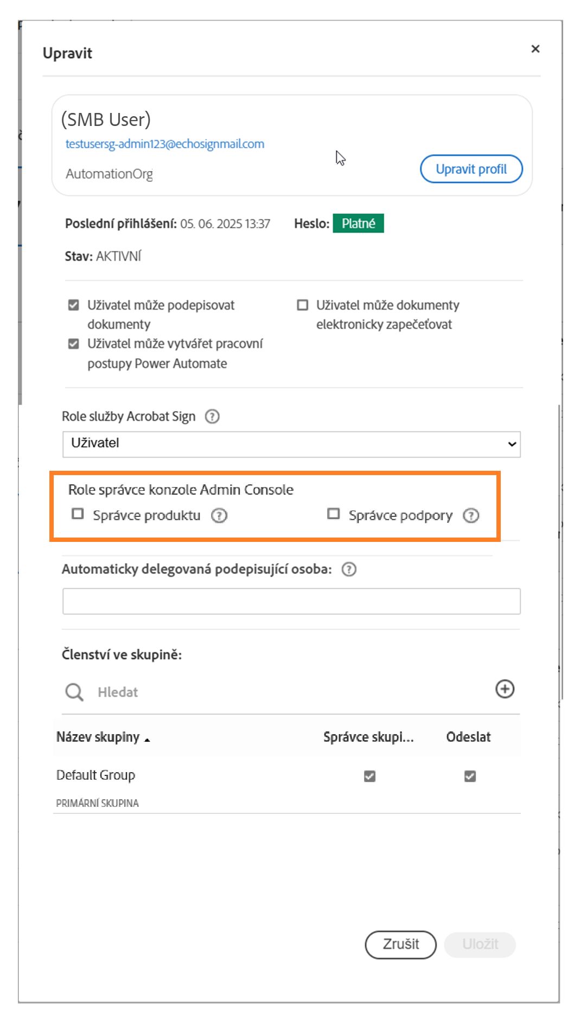574x1017 pixels.
Task: Uncheck Power Automate workflows checkbox
Action: 74,344
